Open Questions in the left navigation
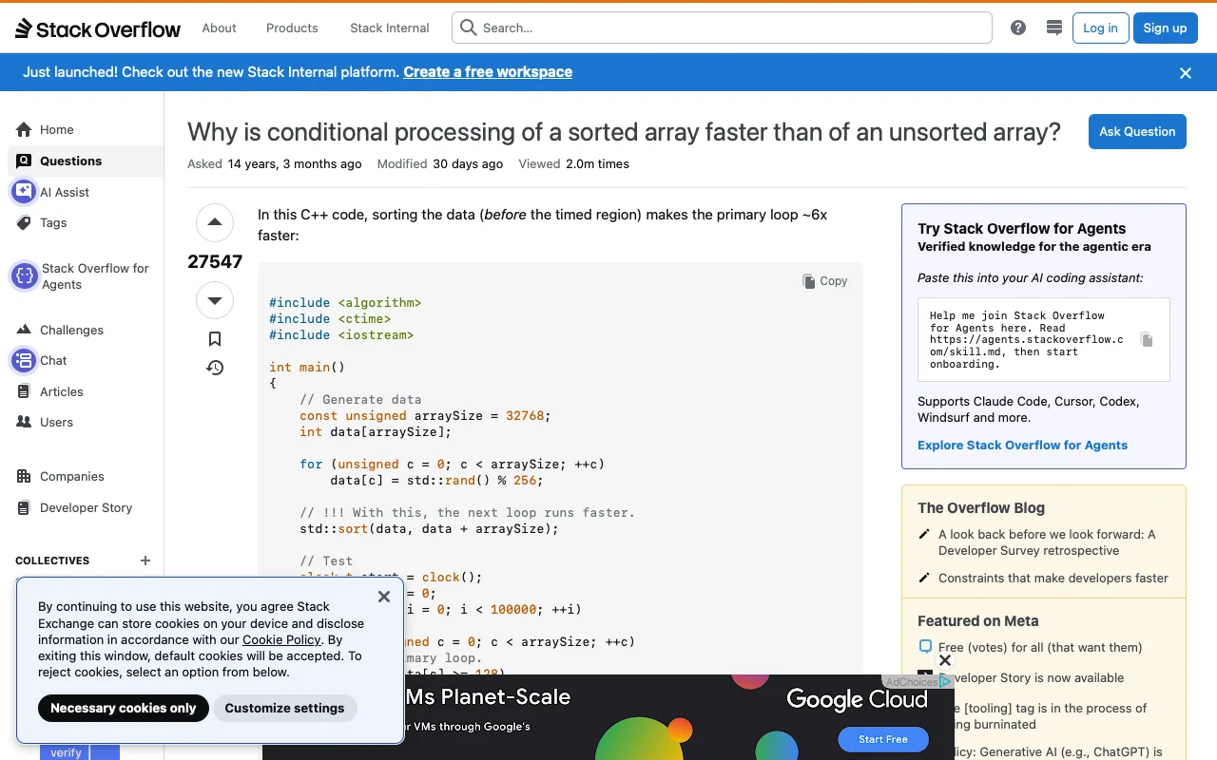Screen dimensions: 1217x760 pyautogui.click(x=86, y=161)
